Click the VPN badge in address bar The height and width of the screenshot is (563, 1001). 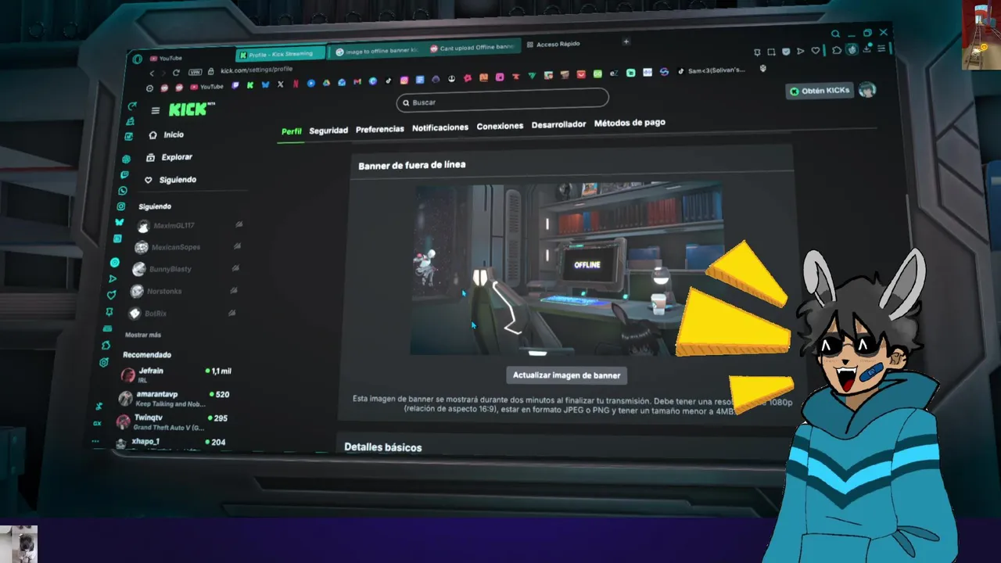pyautogui.click(x=195, y=72)
